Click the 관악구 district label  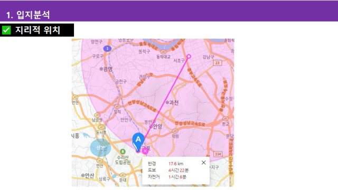click(145, 77)
